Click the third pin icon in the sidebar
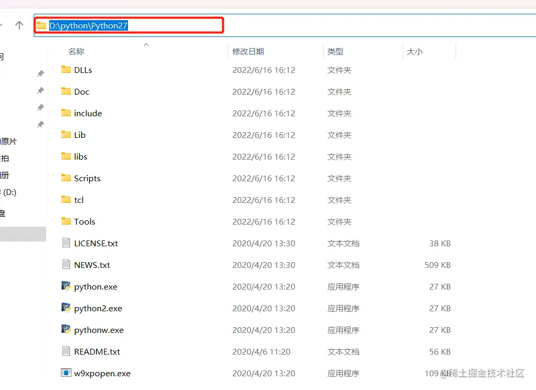Screen dimensions: 536x390 tap(41, 108)
